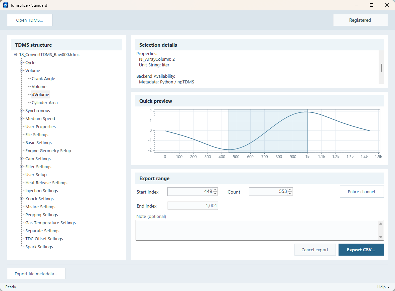Screen dimensions: 395x291
Task: Close the TdmsSlice window
Action: pos(387,5)
